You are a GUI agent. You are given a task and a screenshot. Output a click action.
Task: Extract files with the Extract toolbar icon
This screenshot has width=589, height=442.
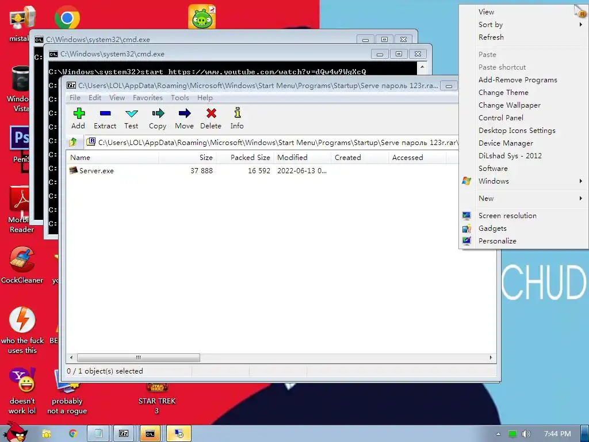(x=105, y=119)
